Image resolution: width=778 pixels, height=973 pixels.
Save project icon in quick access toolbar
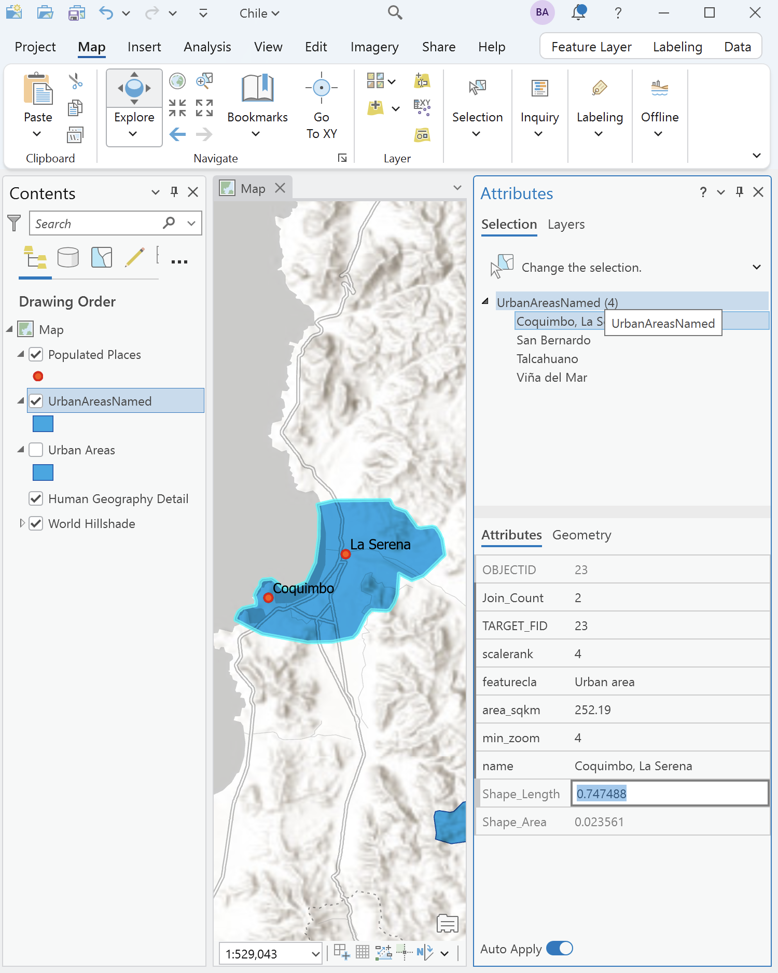76,12
